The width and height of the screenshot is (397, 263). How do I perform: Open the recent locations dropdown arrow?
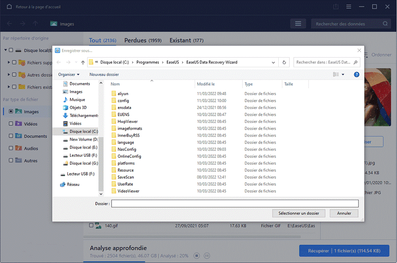coord(76,62)
